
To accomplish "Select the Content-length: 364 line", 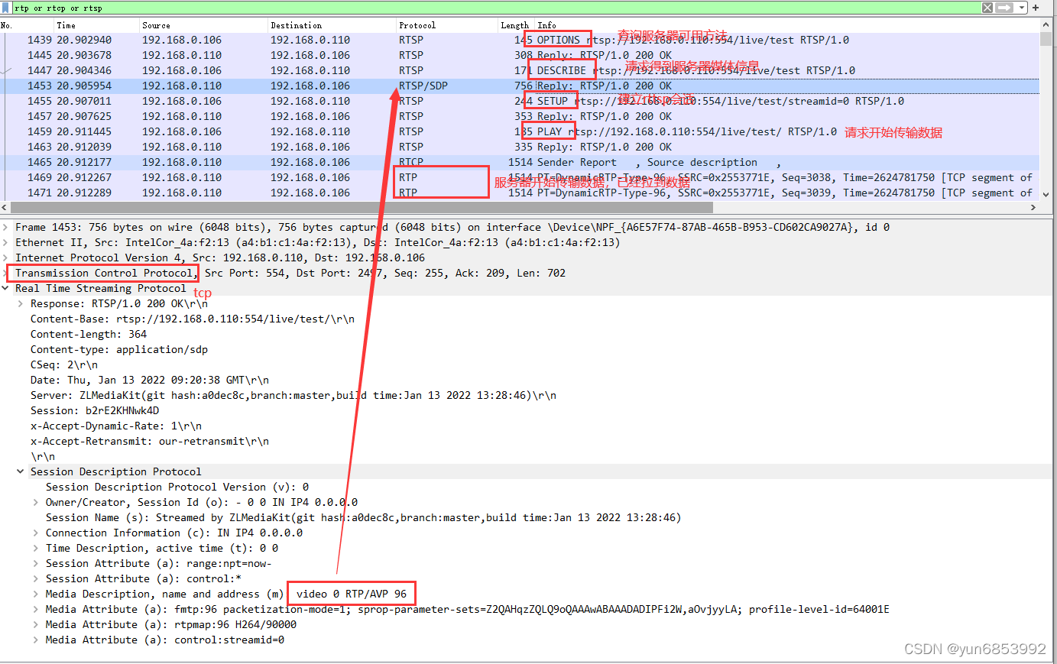I will [x=89, y=334].
